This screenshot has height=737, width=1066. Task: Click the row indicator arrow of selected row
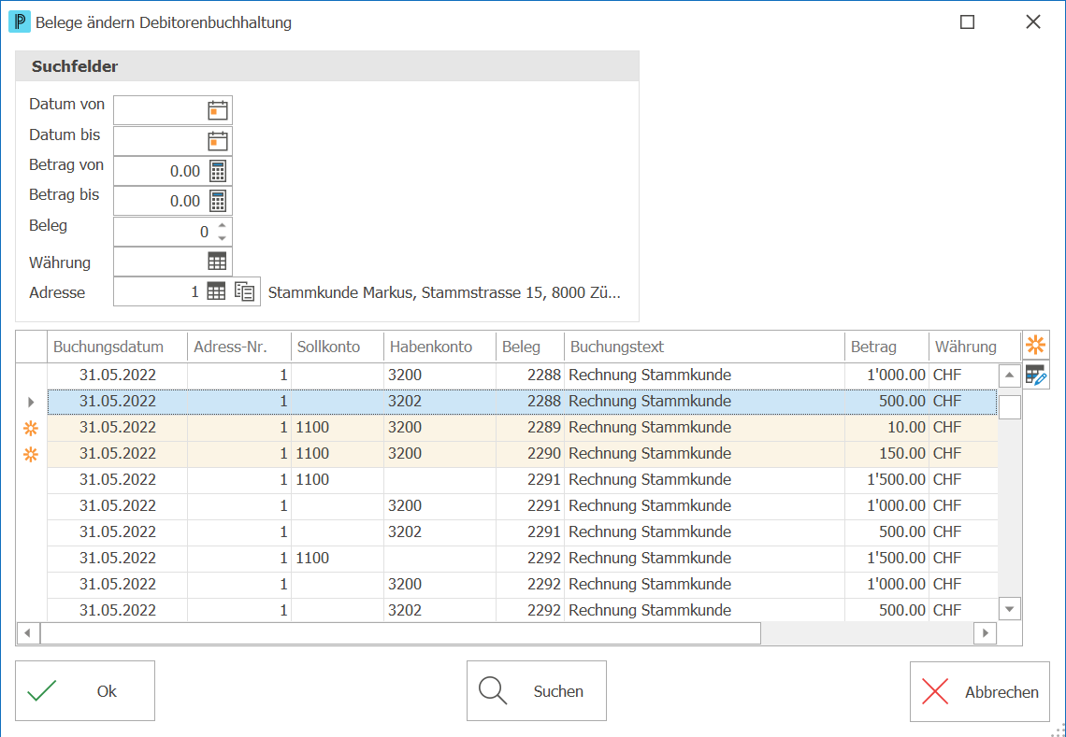[x=31, y=402]
